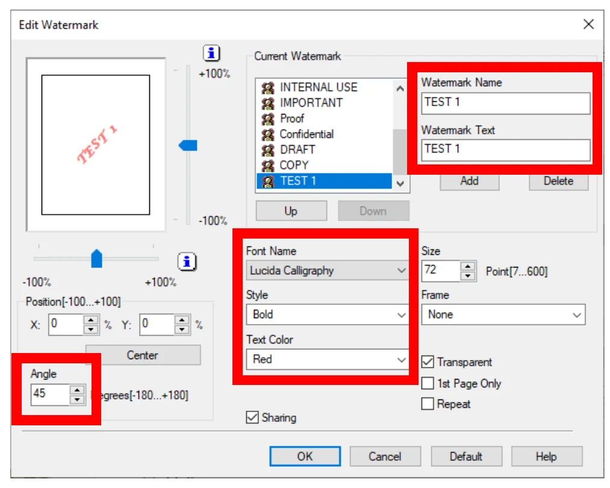Click the info icon beside the horizontal slider
The image size is (610, 488).
[187, 261]
